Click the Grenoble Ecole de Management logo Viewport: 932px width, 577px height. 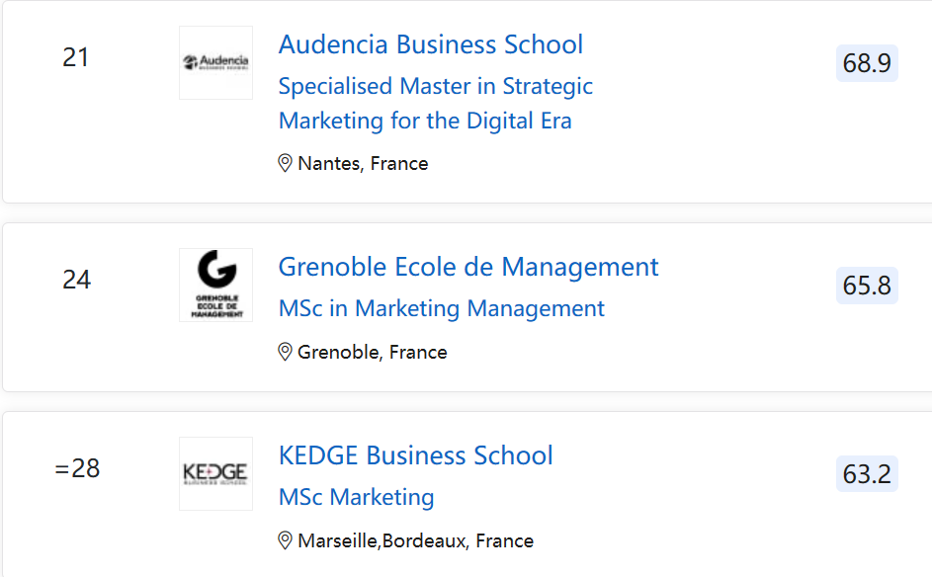pos(215,285)
